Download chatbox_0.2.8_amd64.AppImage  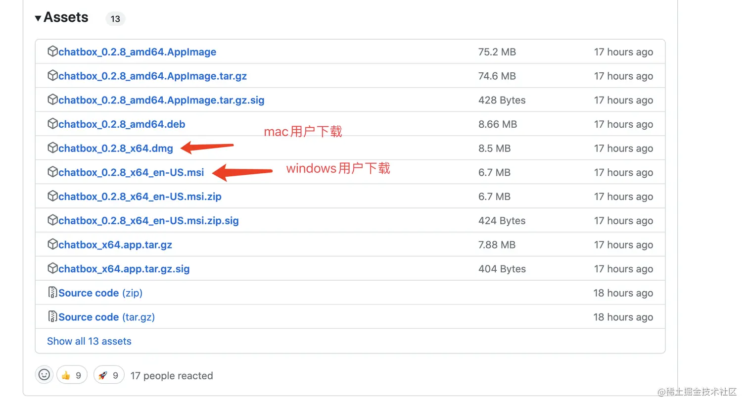137,52
